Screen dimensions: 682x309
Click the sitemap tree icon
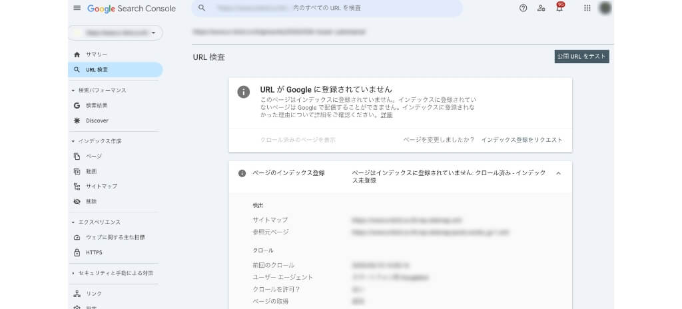coord(77,186)
